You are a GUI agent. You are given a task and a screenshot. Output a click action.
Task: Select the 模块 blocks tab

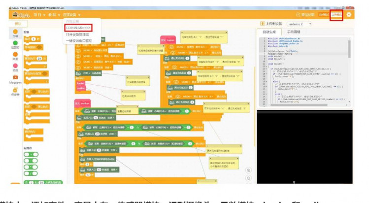(x=18, y=24)
